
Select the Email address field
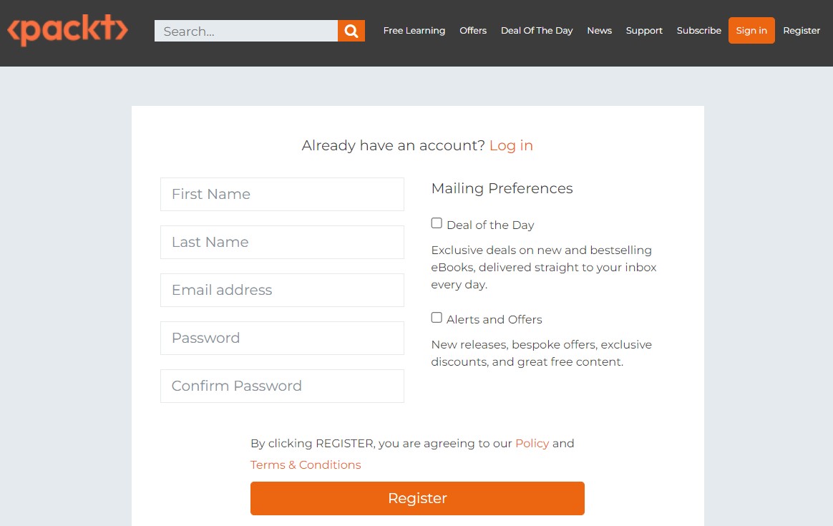pos(282,290)
